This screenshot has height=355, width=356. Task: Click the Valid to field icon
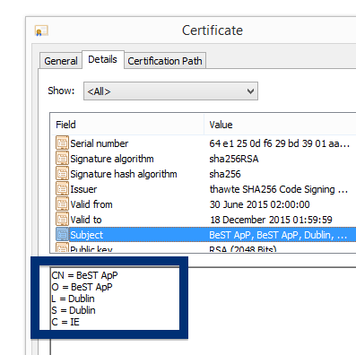(x=62, y=220)
